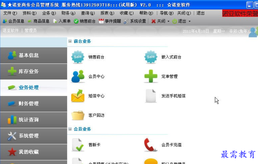Click the 发送手机短信 label
Viewport: 258px width, 164px height.
click(x=173, y=96)
